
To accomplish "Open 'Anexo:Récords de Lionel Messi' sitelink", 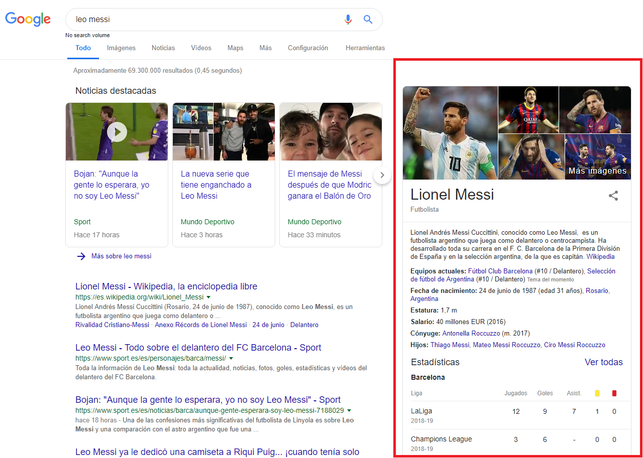I will tap(201, 325).
